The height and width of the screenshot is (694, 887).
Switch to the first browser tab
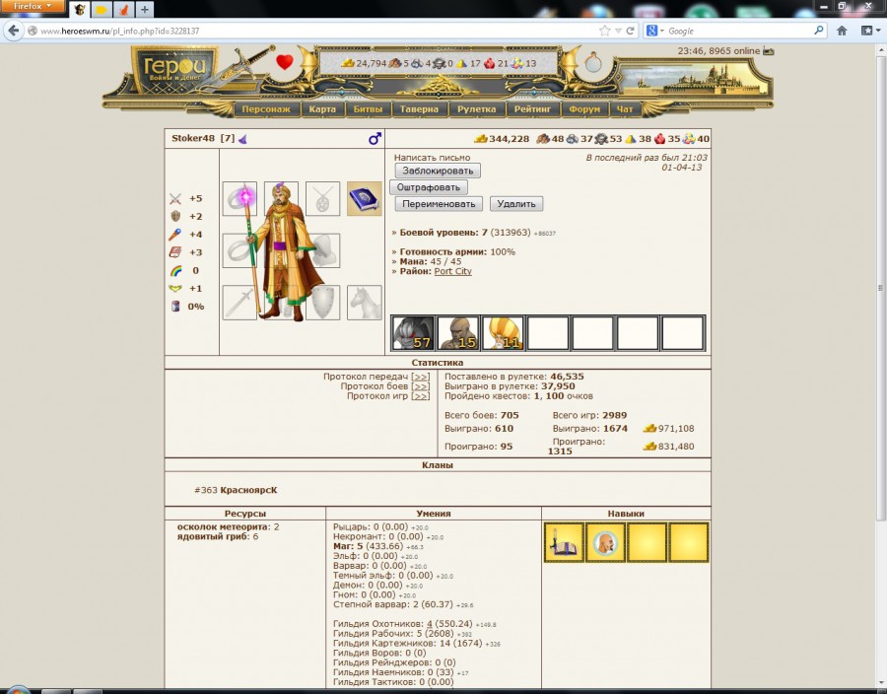pyautogui.click(x=80, y=10)
